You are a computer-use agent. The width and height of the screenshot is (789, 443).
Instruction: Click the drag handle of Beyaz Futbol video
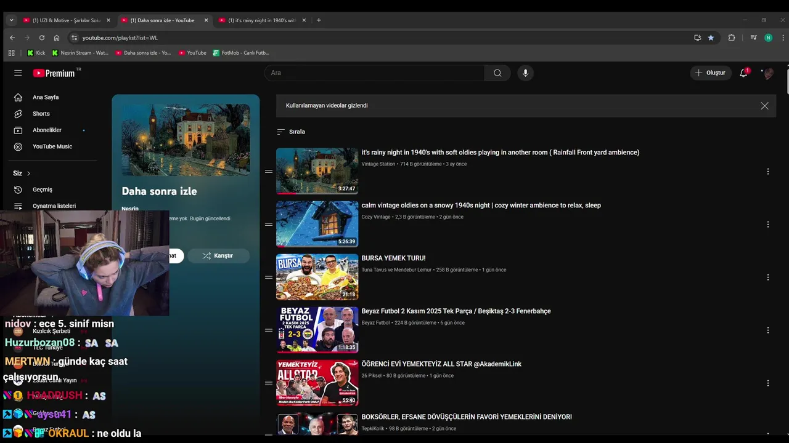coord(269,330)
